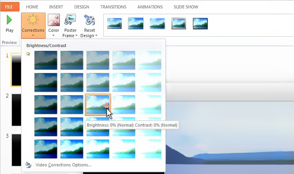Open the Reset Design dropdown
Screen dimensions: 294x174
coord(89,26)
